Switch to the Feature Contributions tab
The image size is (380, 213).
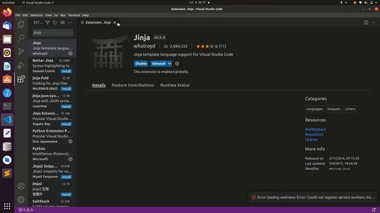[133, 85]
